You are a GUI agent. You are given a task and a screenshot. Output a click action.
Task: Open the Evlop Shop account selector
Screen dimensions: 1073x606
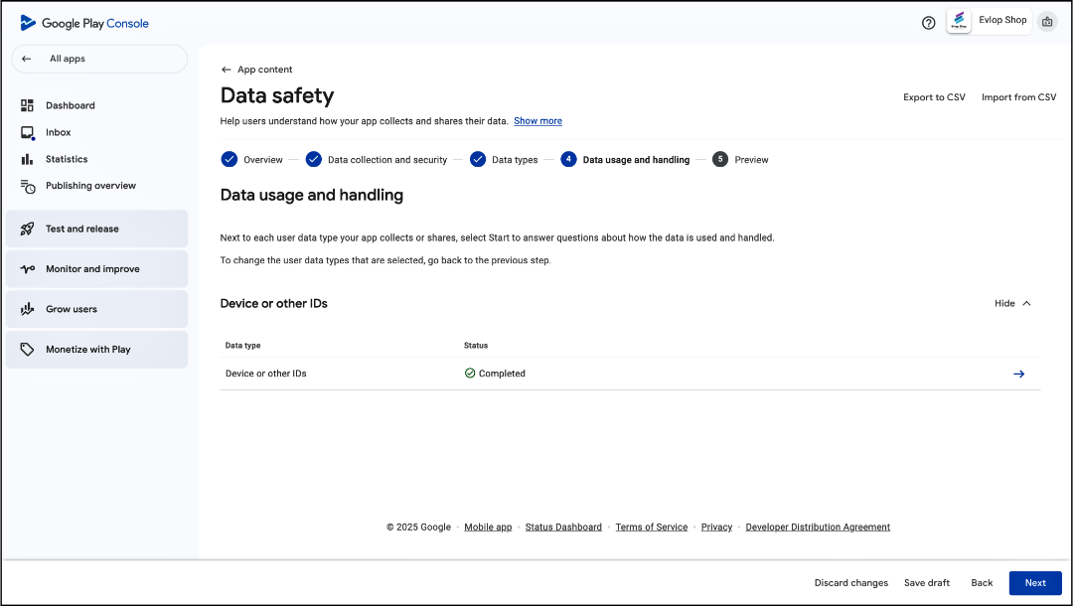point(989,21)
